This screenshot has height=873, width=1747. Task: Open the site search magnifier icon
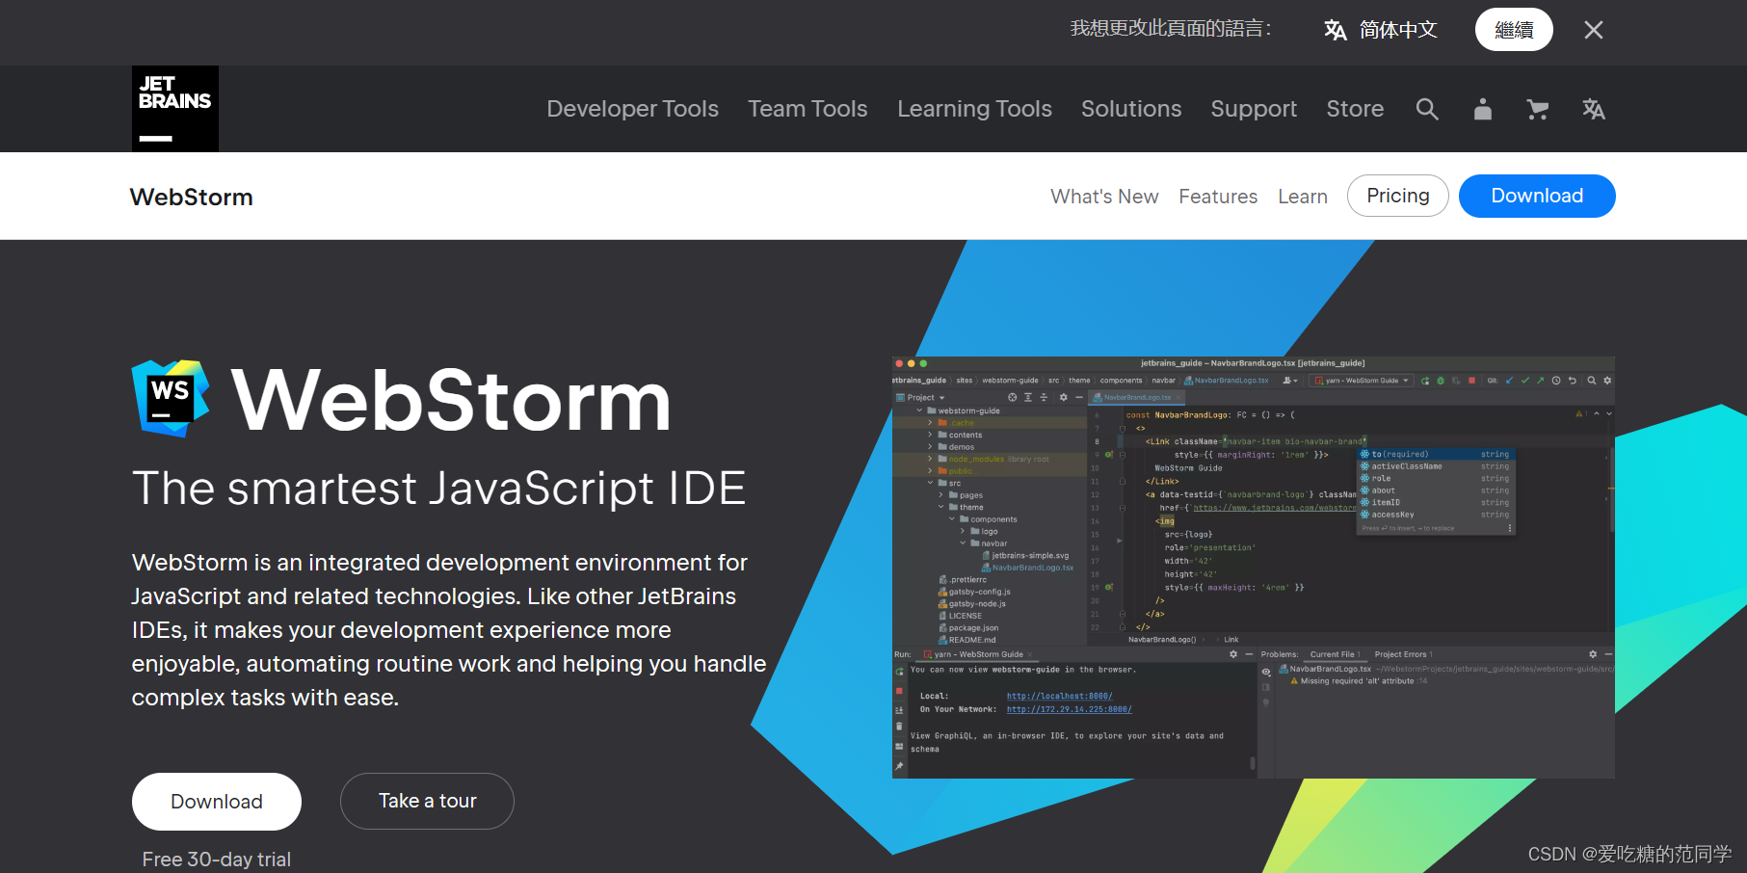1427,110
